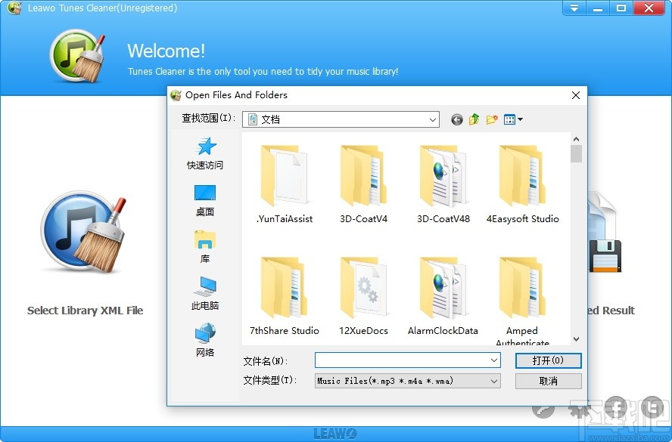This screenshot has height=442, width=672.
Task: Click the Facebook share icon
Action: (614, 406)
